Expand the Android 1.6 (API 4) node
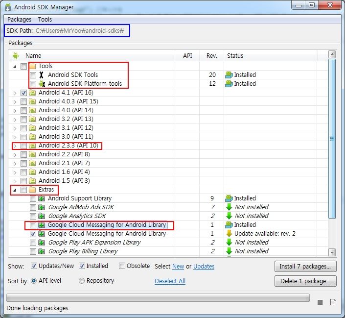This screenshot has width=345, height=318. pyautogui.click(x=15, y=172)
